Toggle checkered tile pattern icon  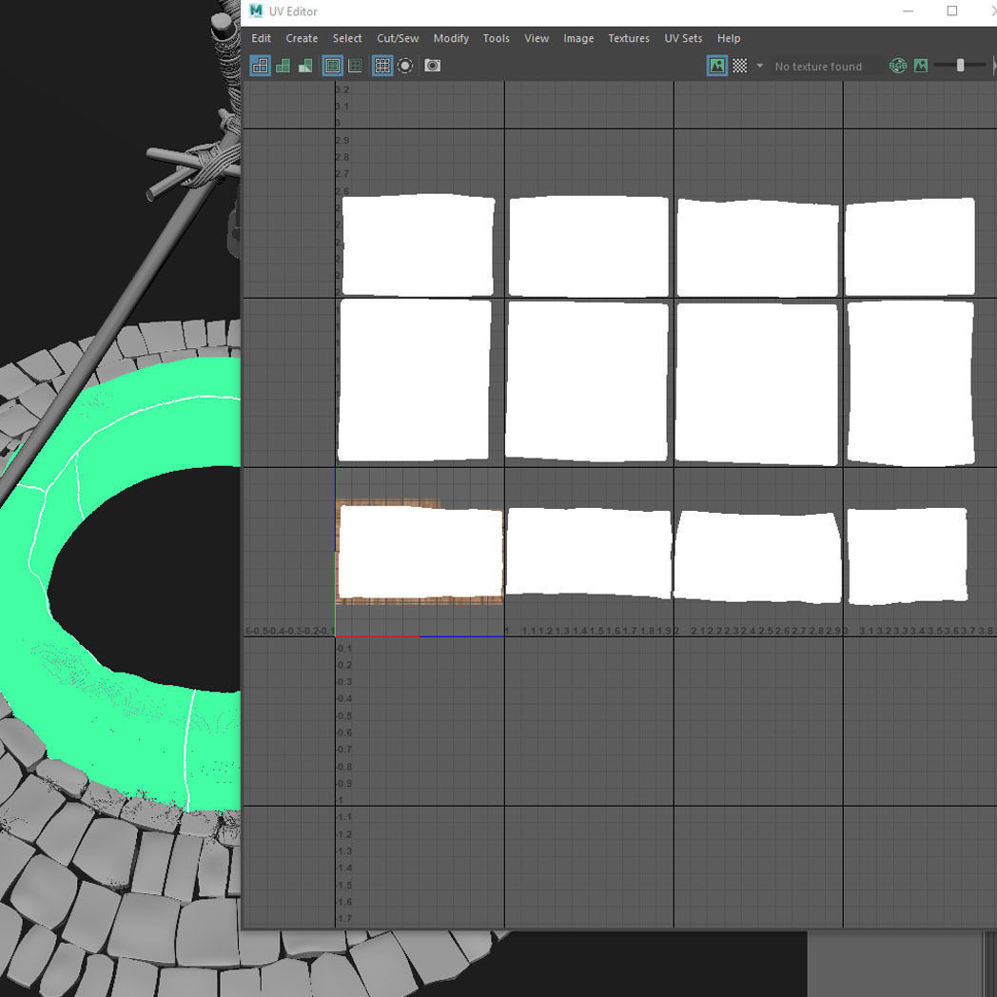point(739,66)
